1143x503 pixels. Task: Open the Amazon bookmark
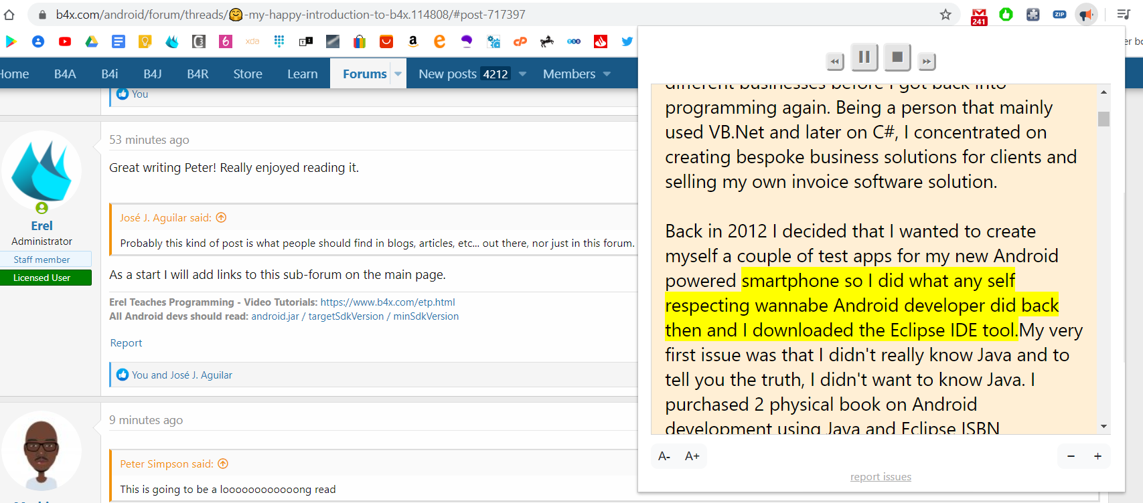[413, 41]
